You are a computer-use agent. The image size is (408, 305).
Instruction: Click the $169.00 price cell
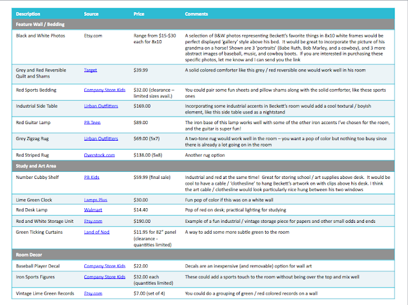click(x=142, y=106)
